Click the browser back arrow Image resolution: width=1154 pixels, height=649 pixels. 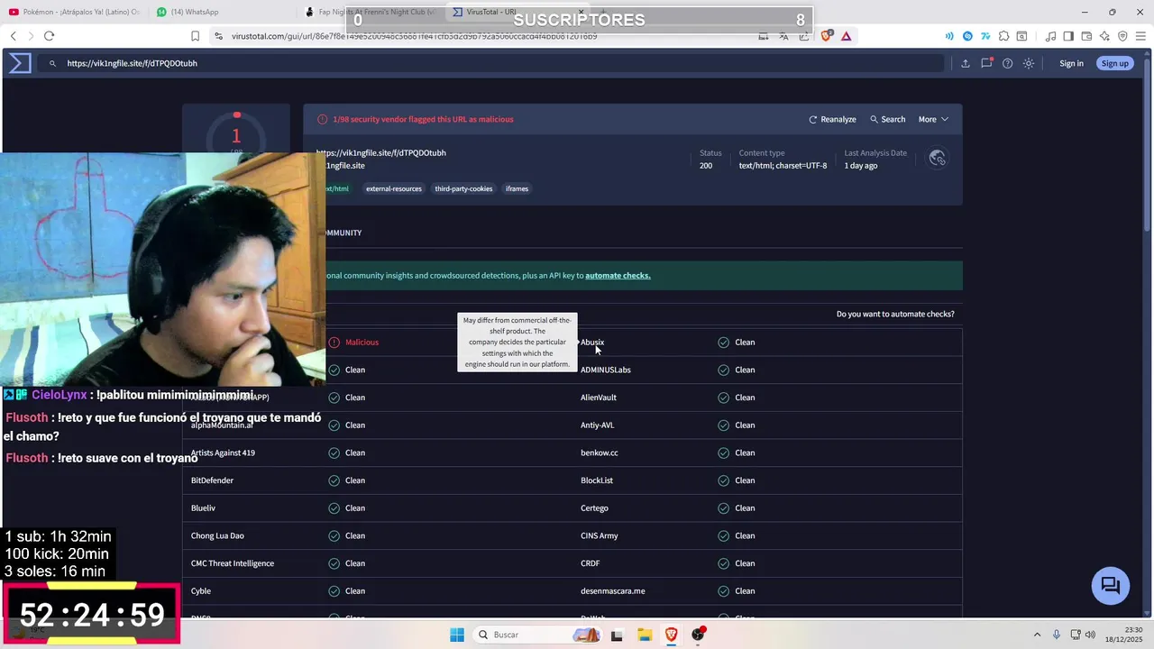14,36
